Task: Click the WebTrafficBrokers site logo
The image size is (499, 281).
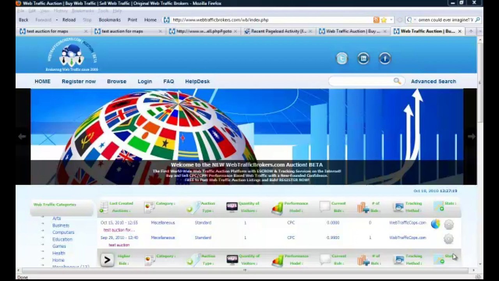Action: tap(72, 54)
